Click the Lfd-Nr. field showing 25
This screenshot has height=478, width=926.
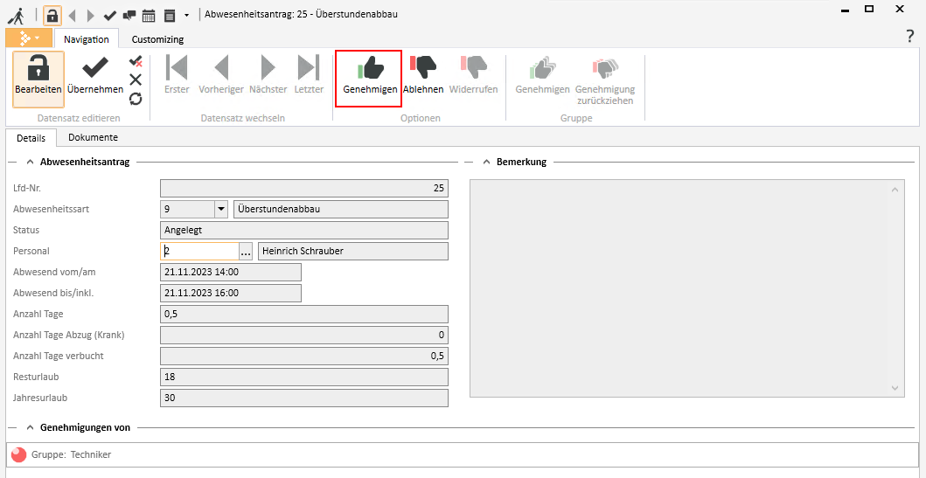tap(304, 188)
